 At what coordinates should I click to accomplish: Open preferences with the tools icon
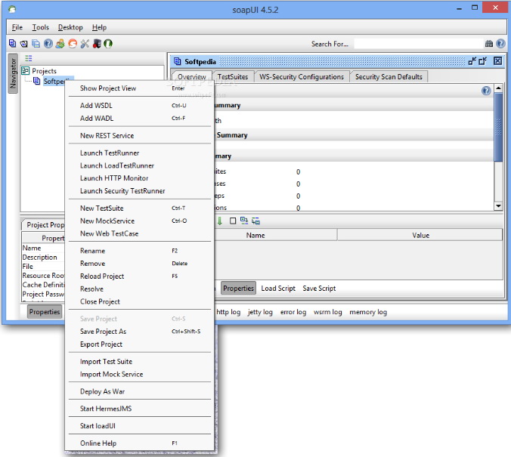[85, 43]
